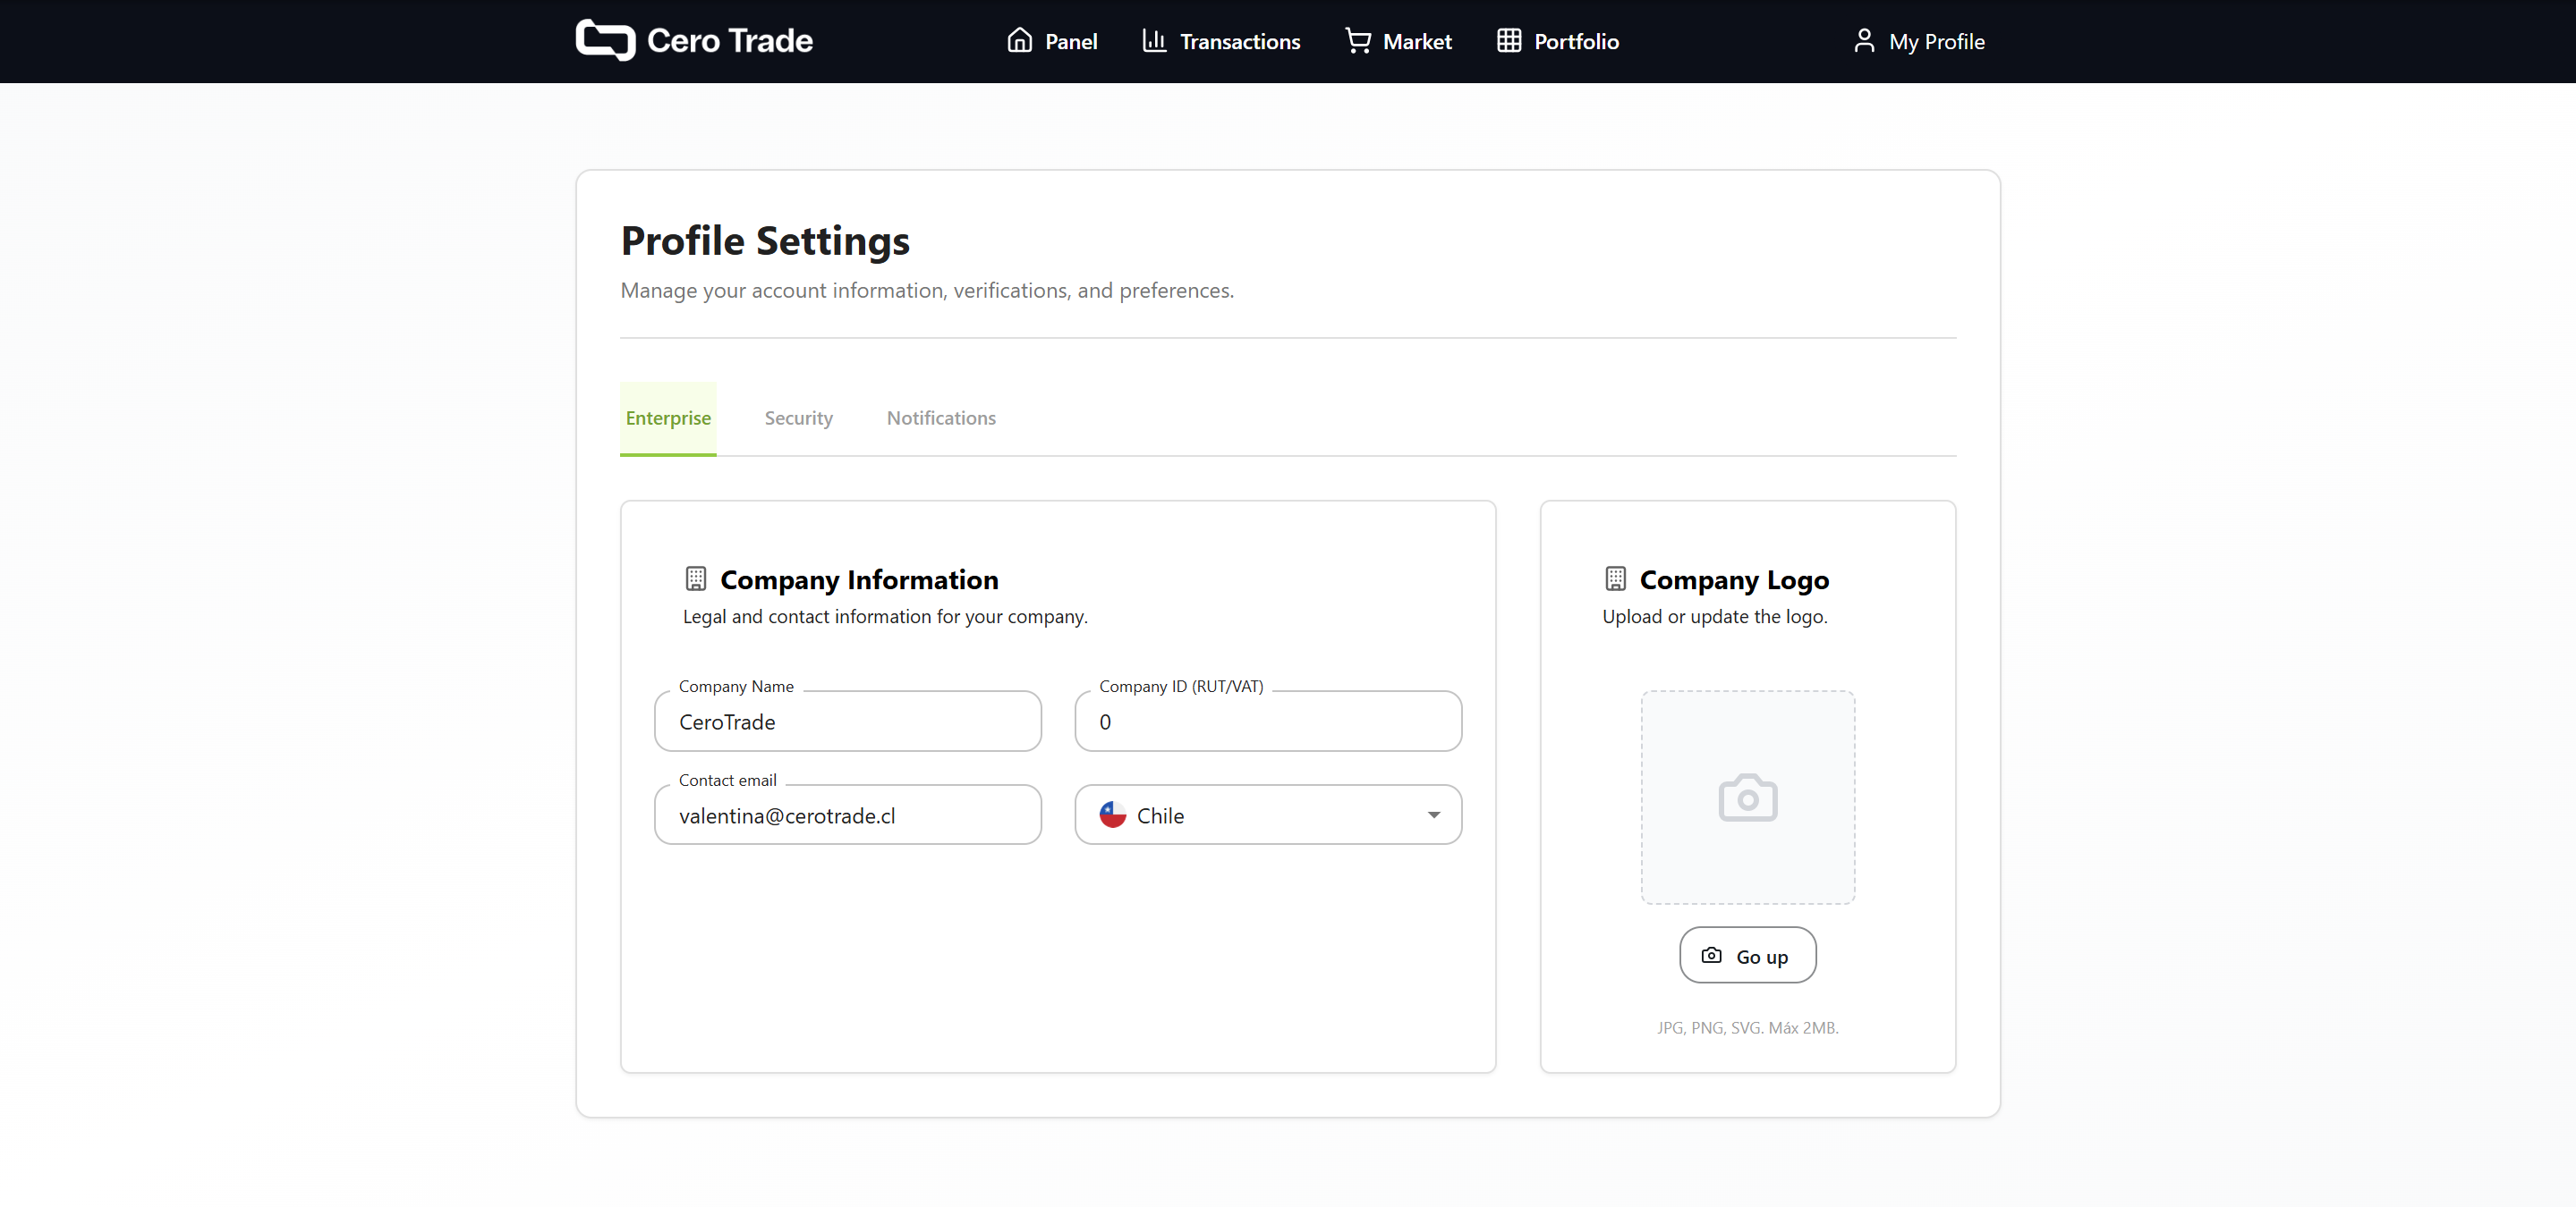The width and height of the screenshot is (2576, 1207).
Task: Click the Cero Trade logo icon
Action: point(605,40)
